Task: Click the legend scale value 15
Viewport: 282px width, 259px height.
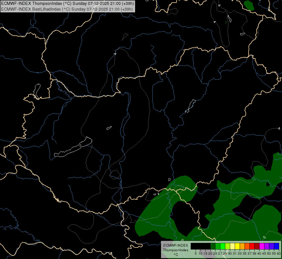Action: click(x=205, y=254)
